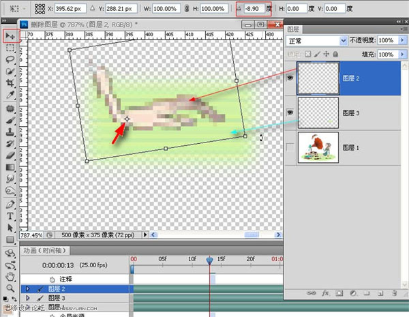The image size is (409, 317).
Task: Show 图层 1 via its empty visibility box
Action: [x=292, y=147]
